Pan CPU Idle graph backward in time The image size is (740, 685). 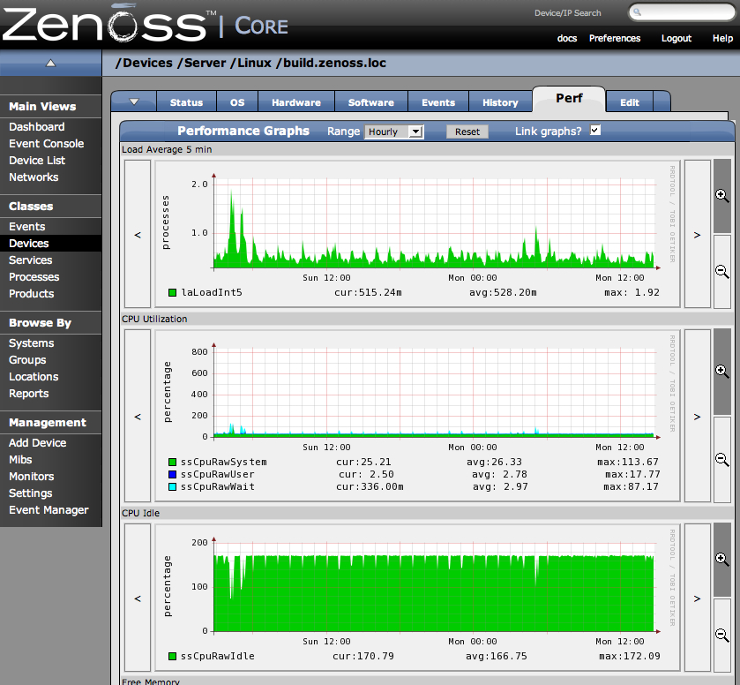[138, 598]
